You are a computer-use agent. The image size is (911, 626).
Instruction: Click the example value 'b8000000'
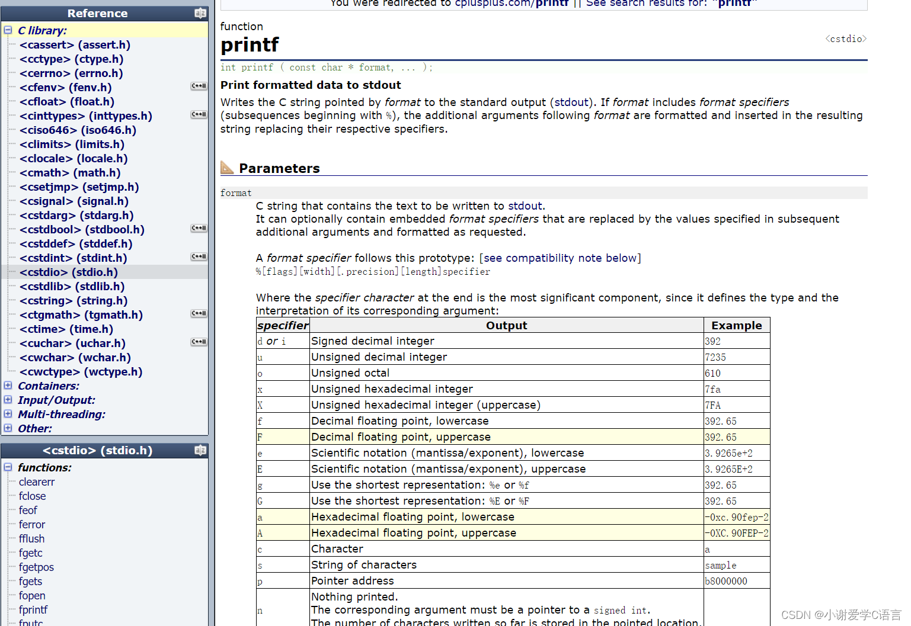726,582
